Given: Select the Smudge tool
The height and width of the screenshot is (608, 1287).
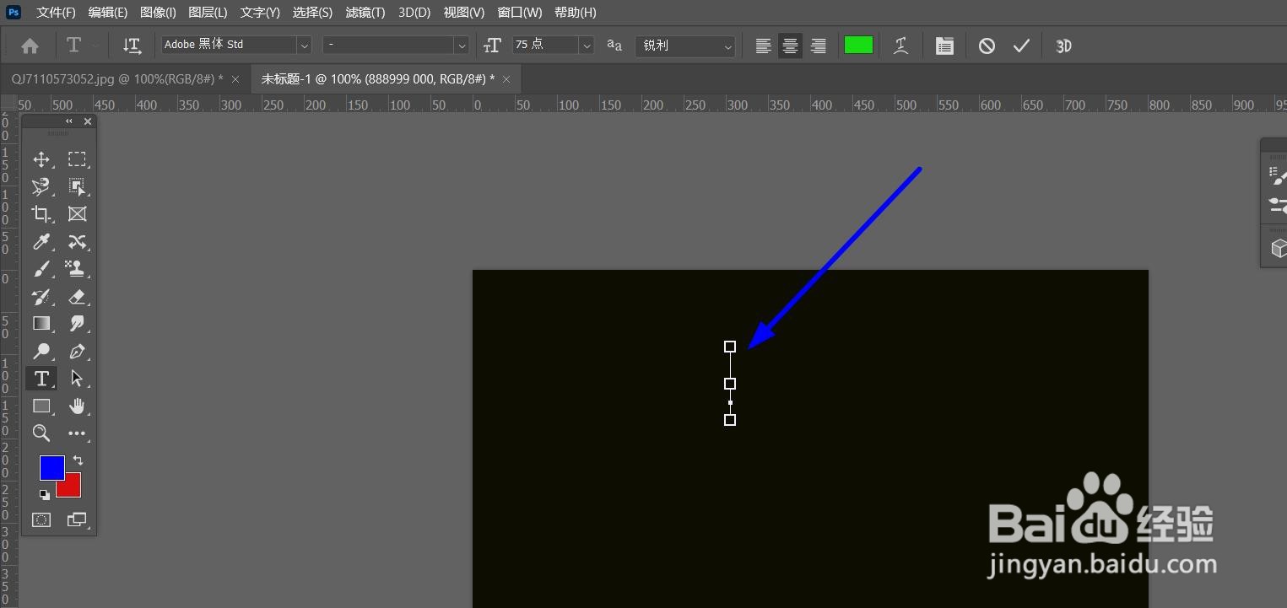Looking at the screenshot, I should click(77, 324).
